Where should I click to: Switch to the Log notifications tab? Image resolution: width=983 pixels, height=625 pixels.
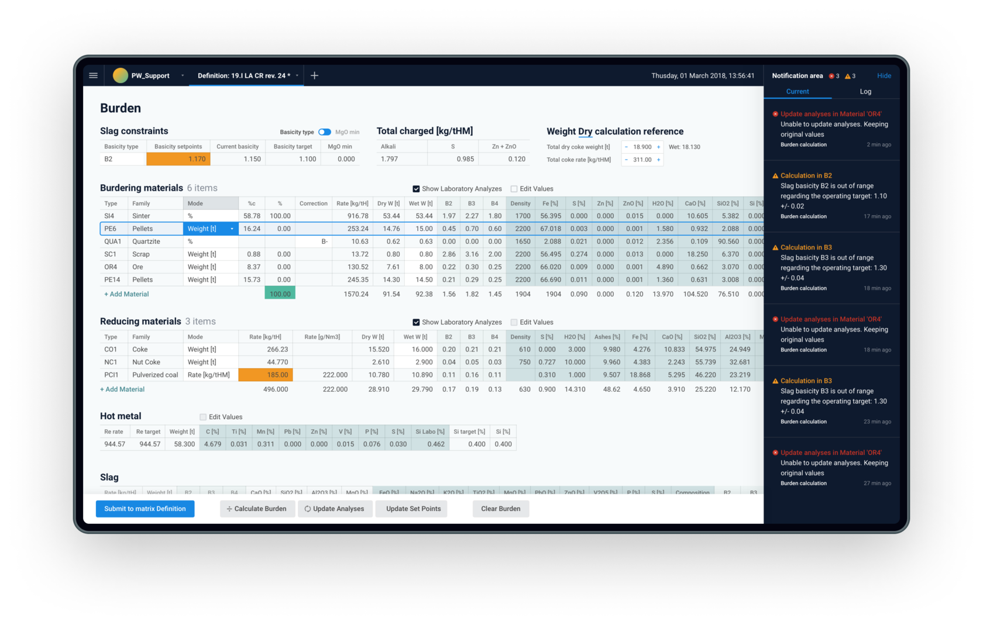865,92
